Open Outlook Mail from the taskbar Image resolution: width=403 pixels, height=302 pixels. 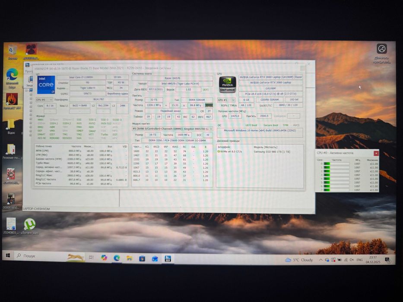155,258
